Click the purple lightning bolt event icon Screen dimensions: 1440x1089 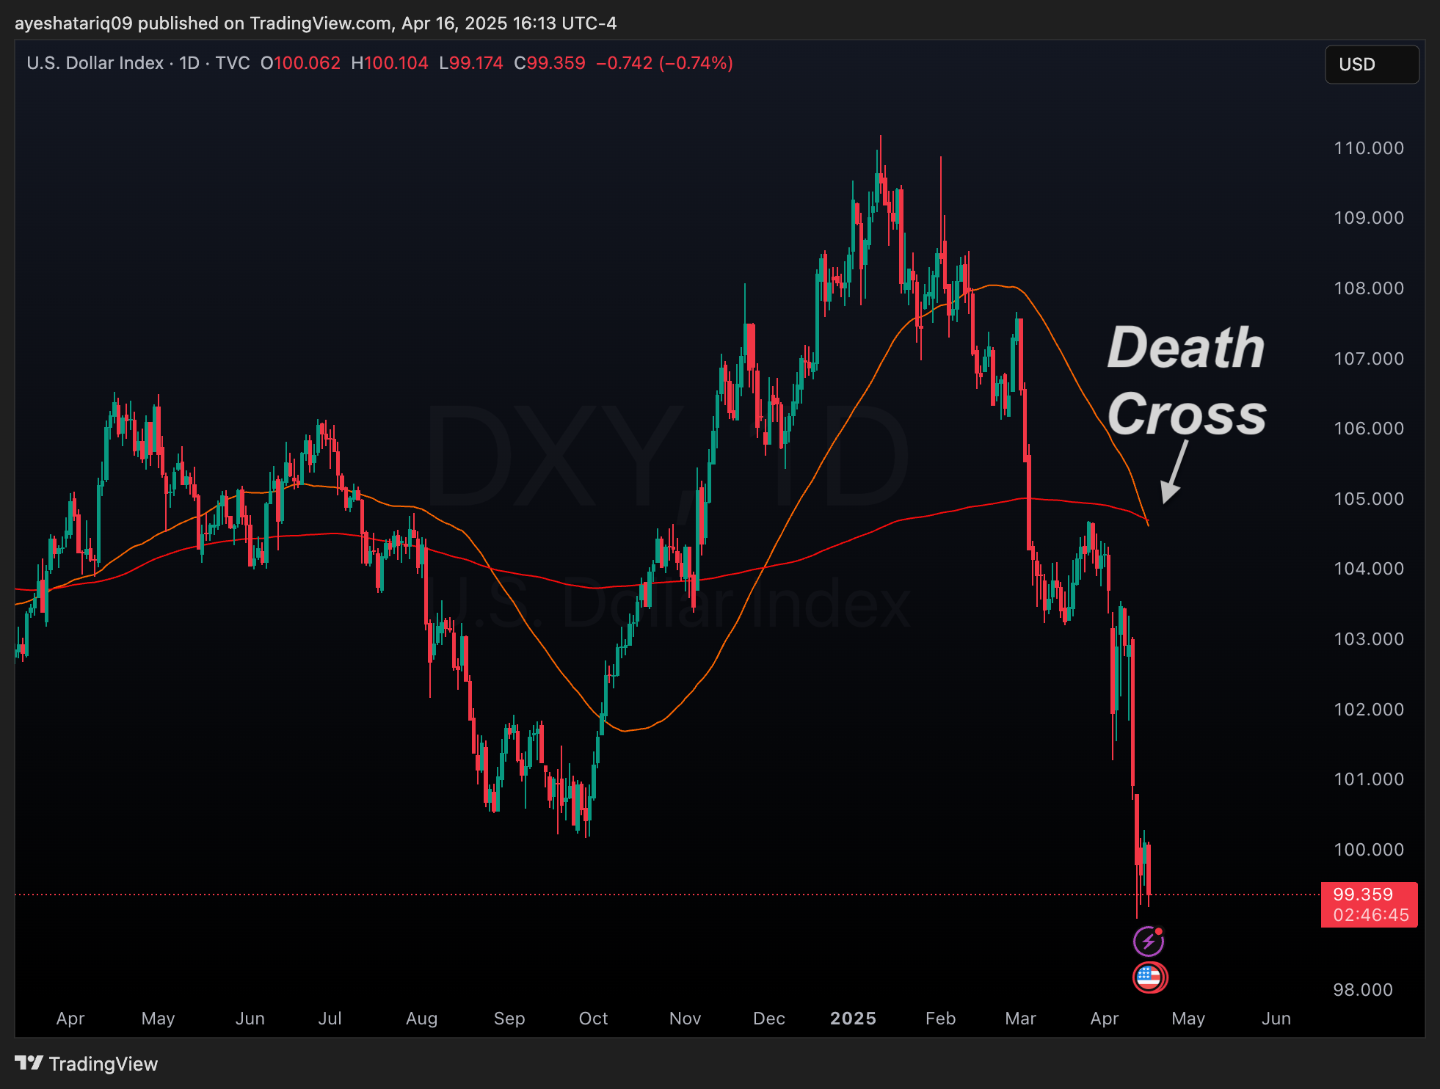tap(1149, 942)
